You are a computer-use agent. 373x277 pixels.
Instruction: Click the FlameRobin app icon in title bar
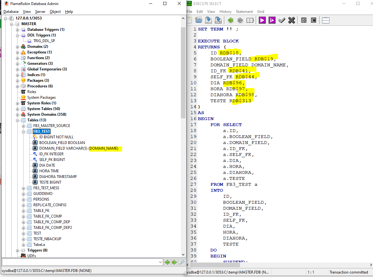(6, 3)
